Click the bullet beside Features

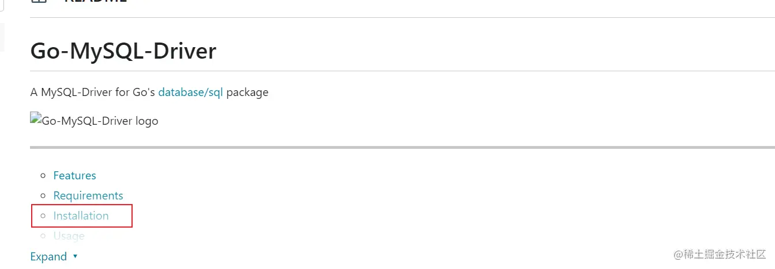[x=42, y=176]
